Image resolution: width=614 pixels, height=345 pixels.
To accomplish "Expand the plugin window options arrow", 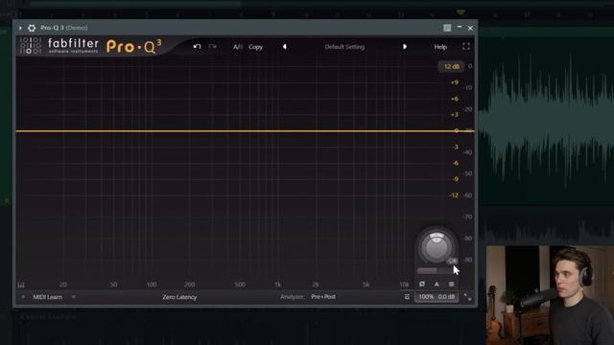I will click(20, 28).
